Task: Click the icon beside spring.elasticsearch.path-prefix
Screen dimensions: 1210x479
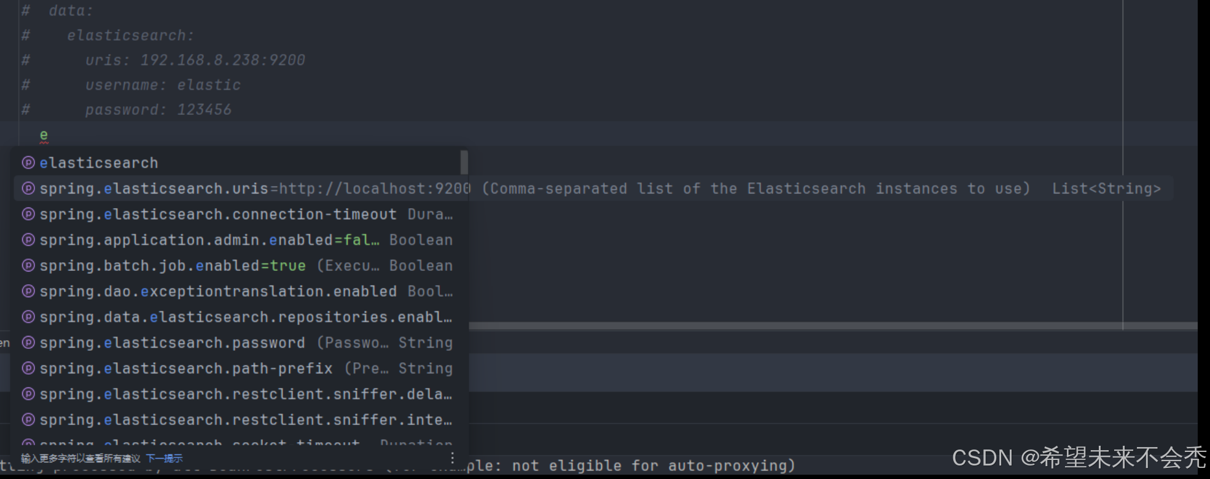Action: [x=28, y=368]
